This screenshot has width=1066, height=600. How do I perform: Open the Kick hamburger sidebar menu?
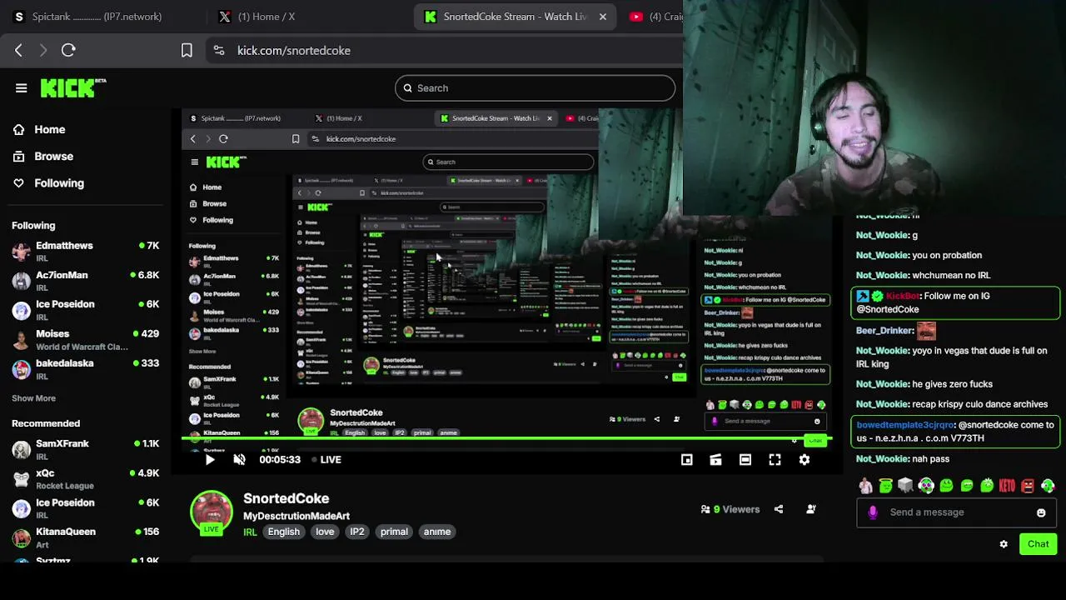click(x=22, y=87)
